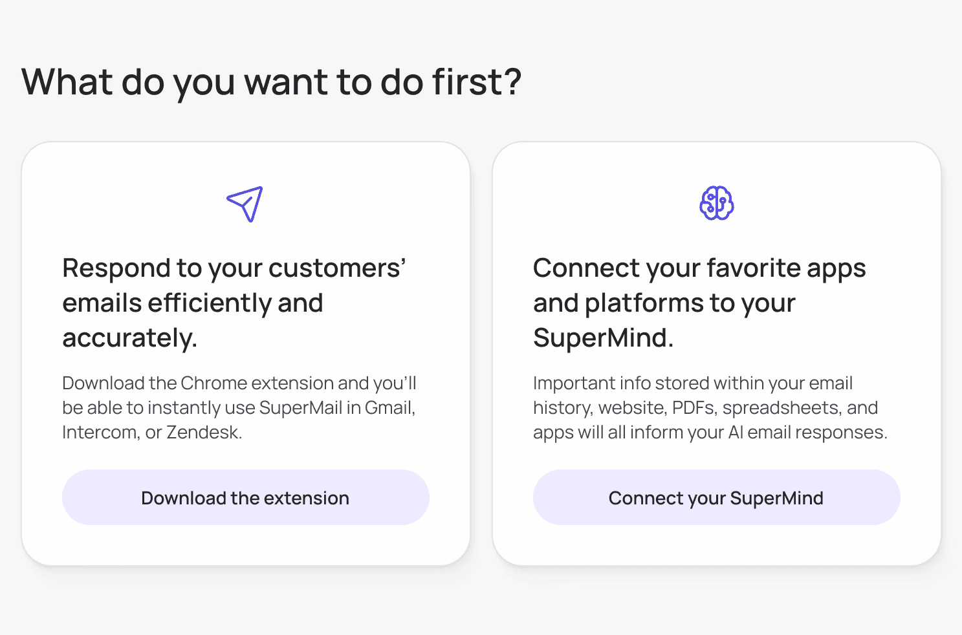Click the brain SuperMind icon
Screen dimensions: 962x635
[716, 203]
